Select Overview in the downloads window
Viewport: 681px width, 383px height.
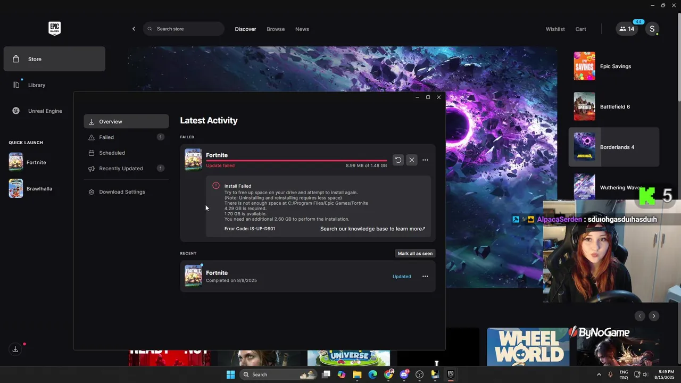pyautogui.click(x=126, y=122)
